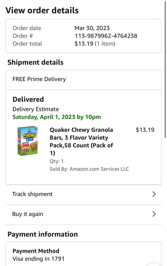Tap the order total $13.19 (1 item)
Screen dimensions: 167x266
pos(95,44)
